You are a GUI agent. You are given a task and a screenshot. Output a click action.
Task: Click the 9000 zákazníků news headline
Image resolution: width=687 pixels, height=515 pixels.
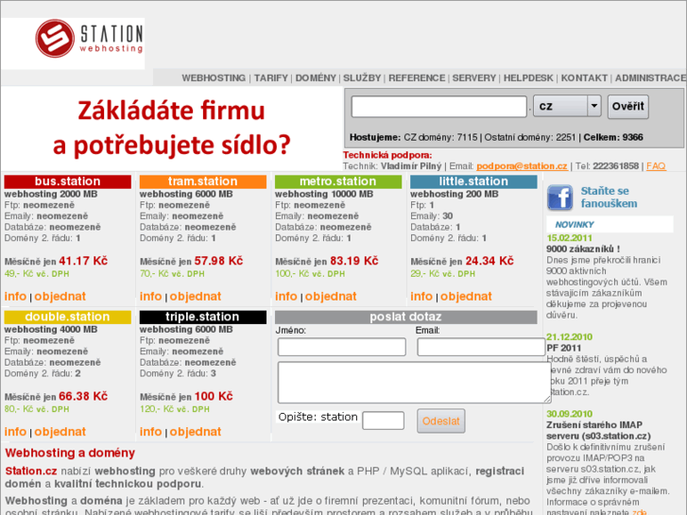click(583, 249)
